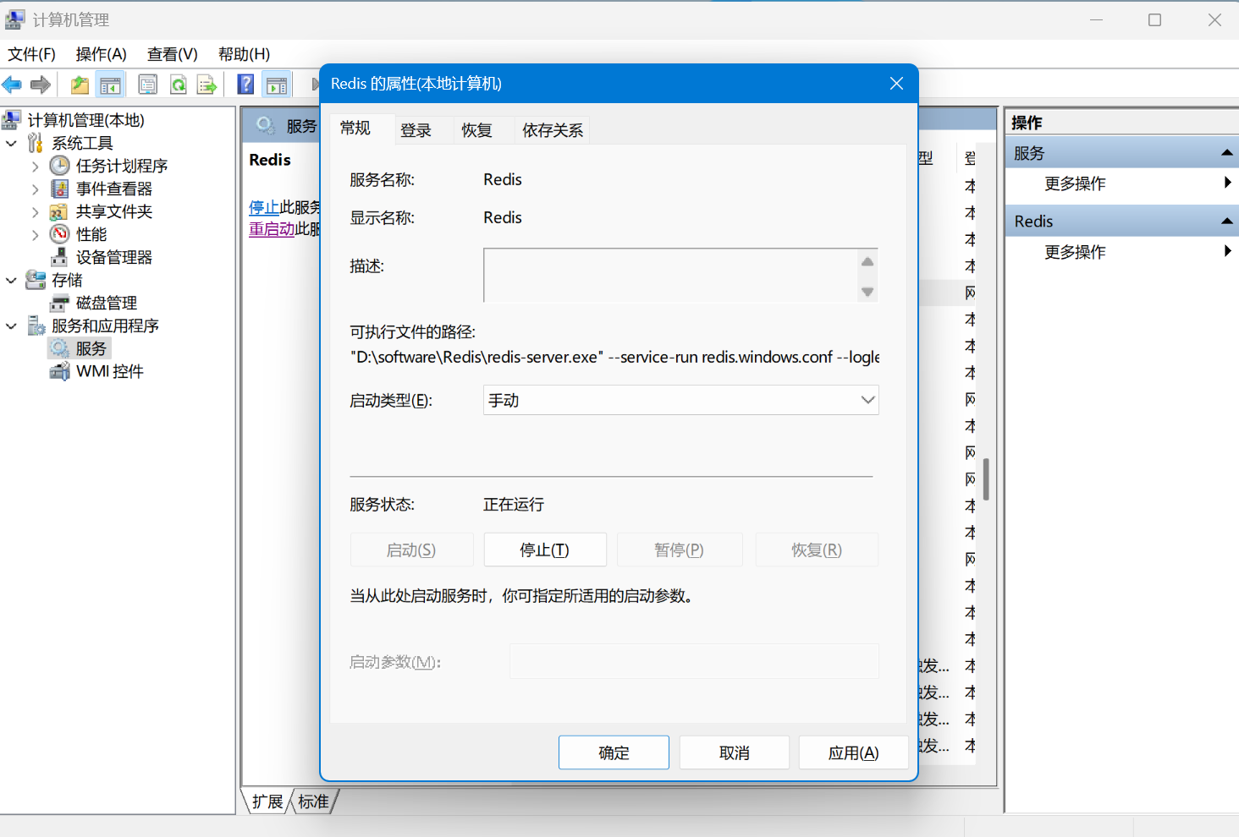
Task: Click the 重启动 service link
Action: coord(272,229)
